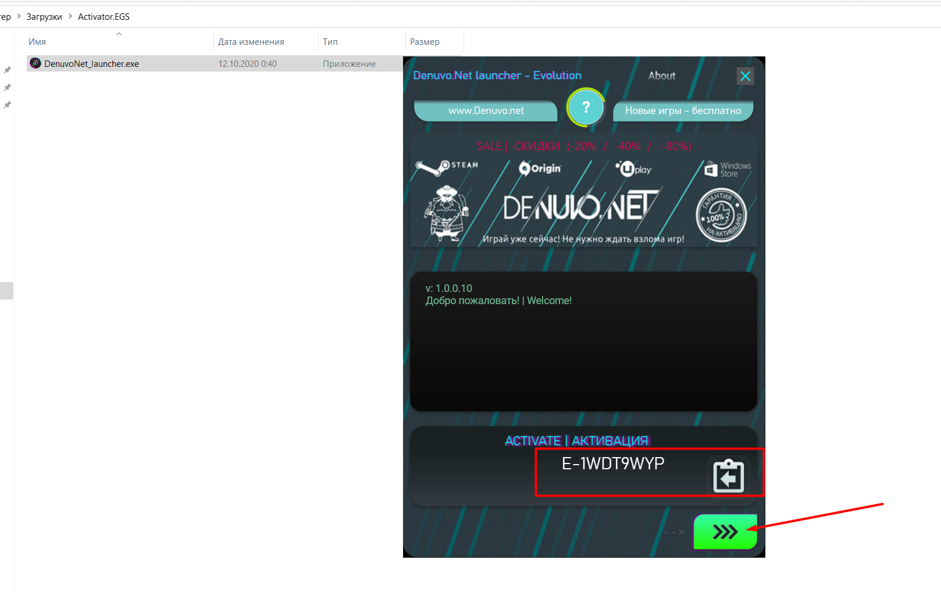
Task: Click the pirate mascot image
Action: click(447, 213)
